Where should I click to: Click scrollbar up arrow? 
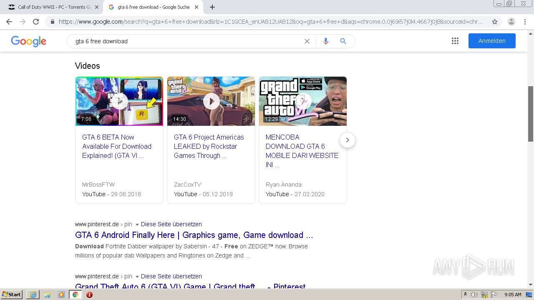(x=531, y=33)
